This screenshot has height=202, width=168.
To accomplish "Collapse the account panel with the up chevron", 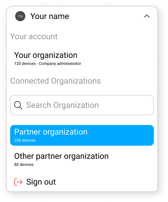I will coord(147,16).
